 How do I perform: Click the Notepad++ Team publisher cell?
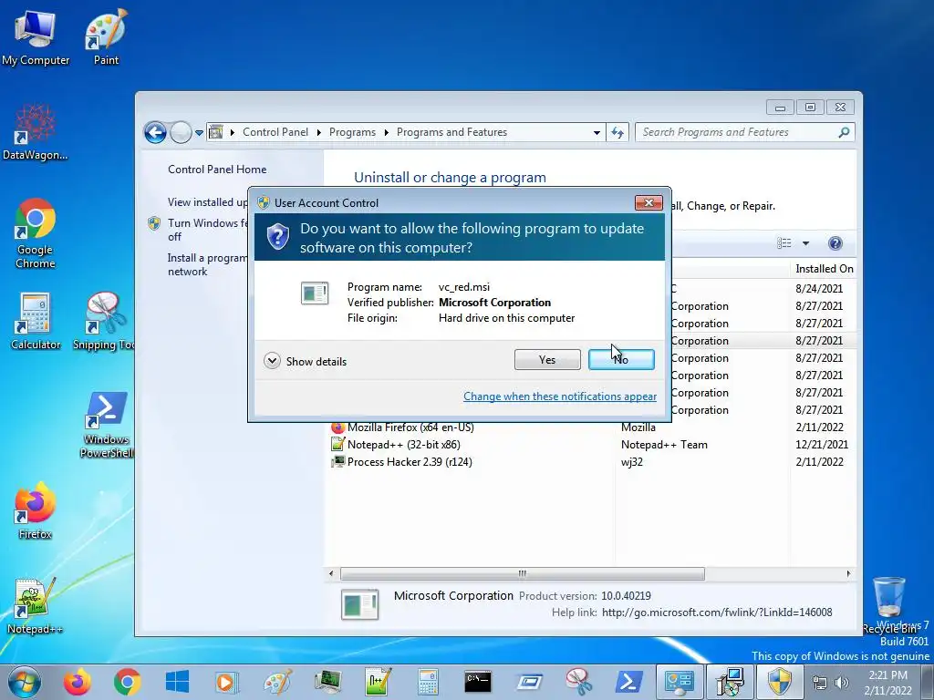point(664,445)
